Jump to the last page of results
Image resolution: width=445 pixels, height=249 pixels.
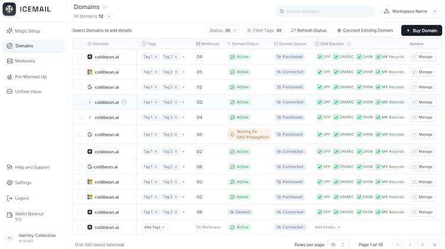tap(435, 244)
